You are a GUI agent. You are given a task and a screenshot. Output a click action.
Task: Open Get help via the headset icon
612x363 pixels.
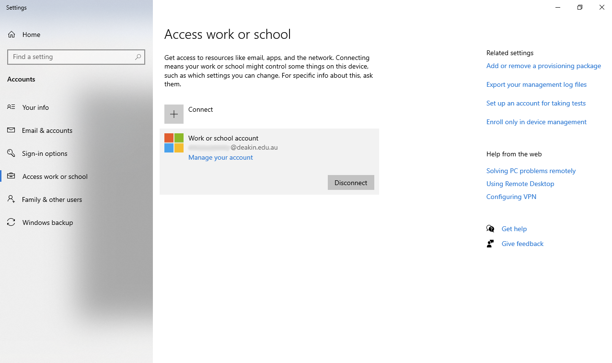(x=490, y=229)
